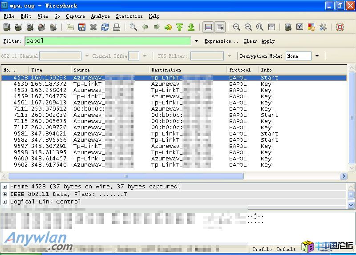Screen dimensions: 356x255
Task: Open the filter history dropdown arrow
Action: (196, 41)
